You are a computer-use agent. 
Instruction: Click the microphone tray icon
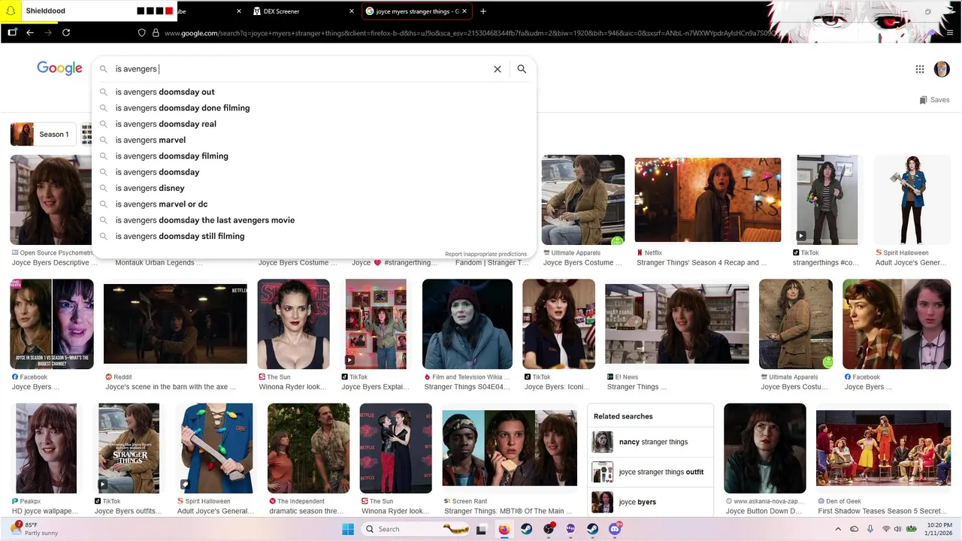point(870,530)
